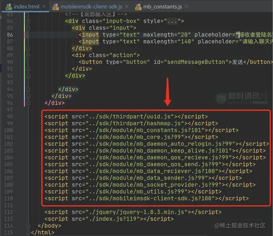The width and height of the screenshot is (273, 236).
Task: Toggle fold marker at line 92 closing div
Action: tap(29, 76)
